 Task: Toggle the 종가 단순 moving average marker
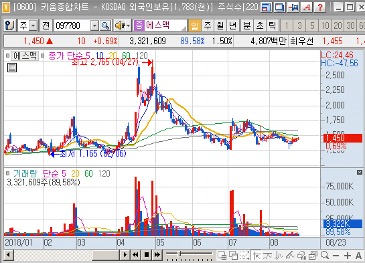point(43,56)
